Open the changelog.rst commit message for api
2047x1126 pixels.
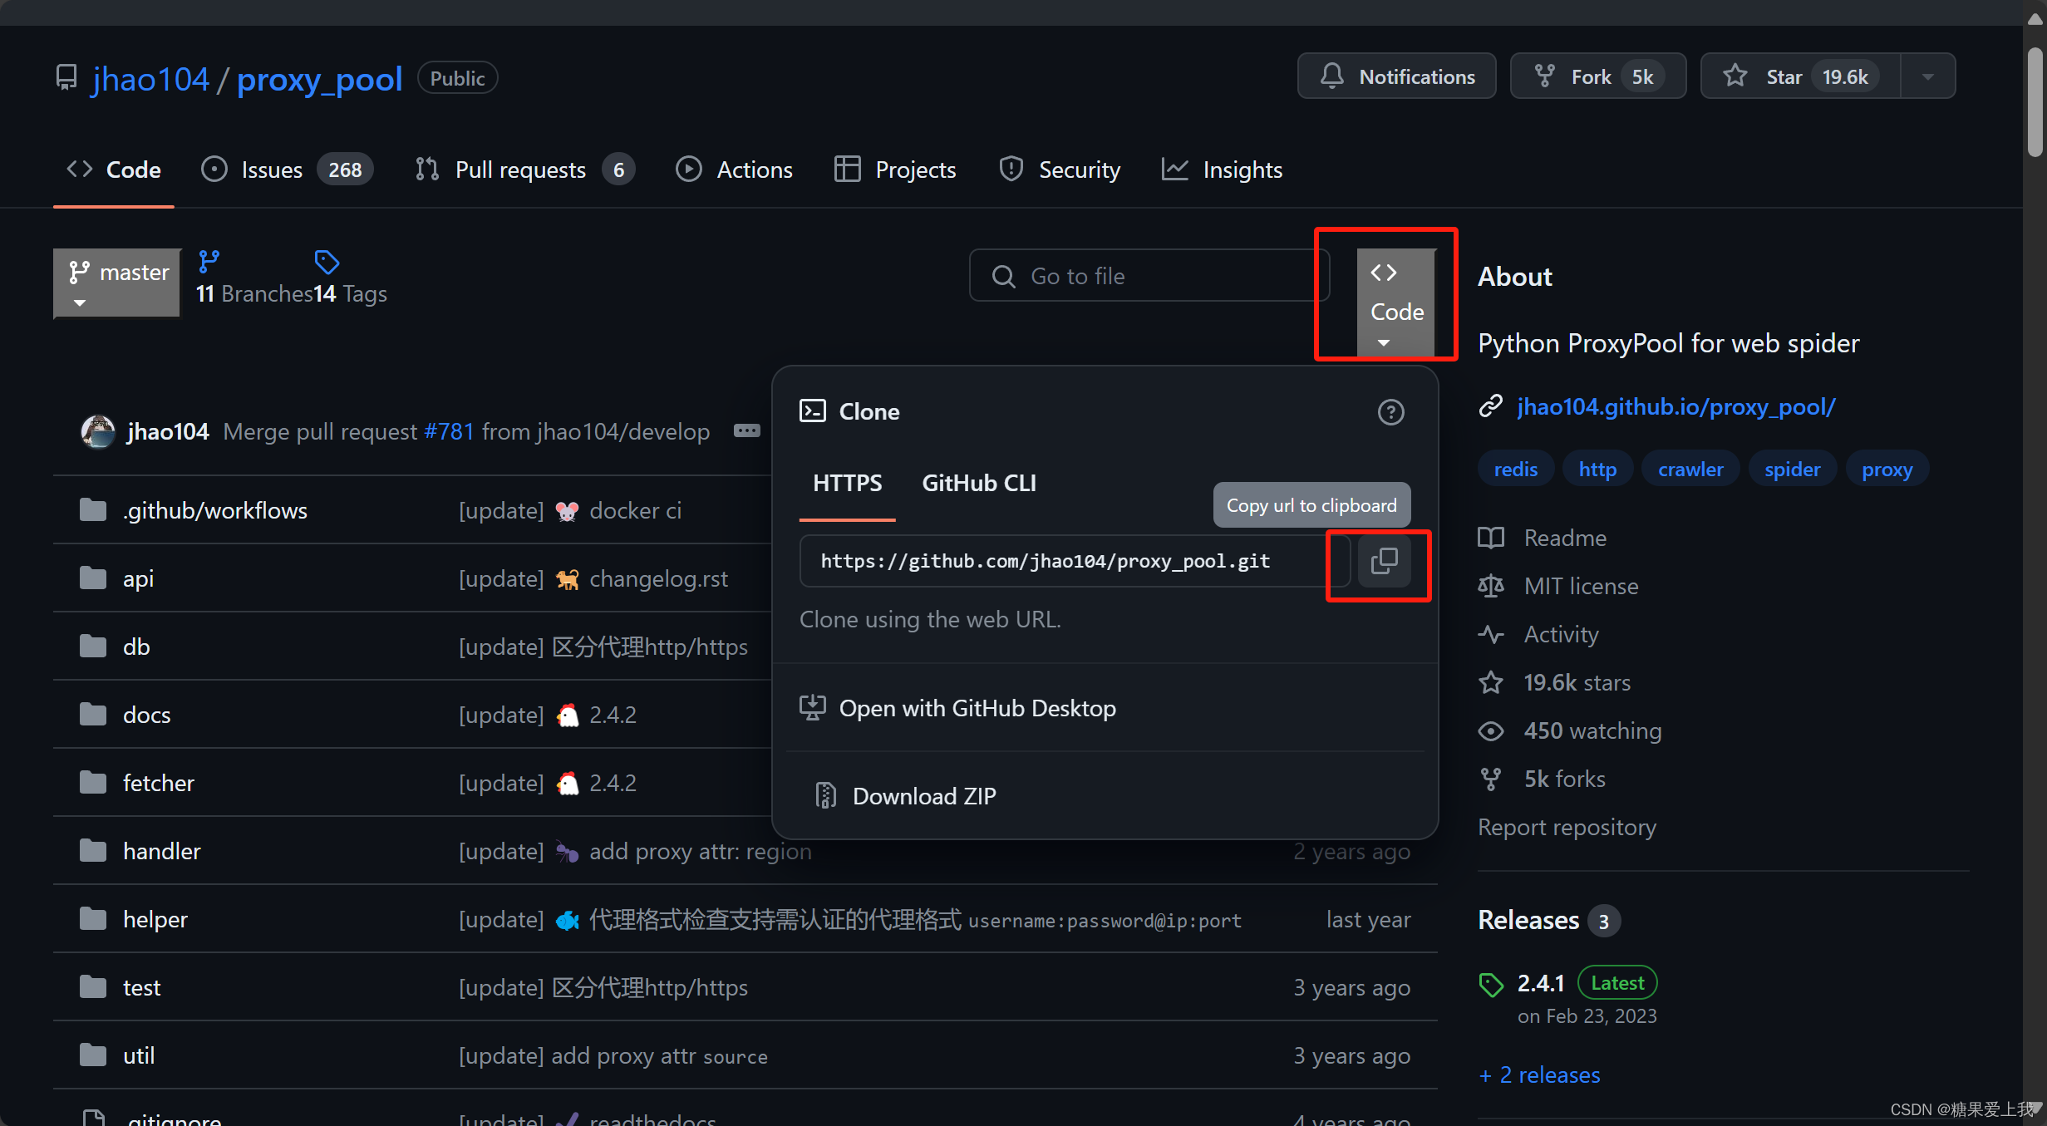[658, 578]
